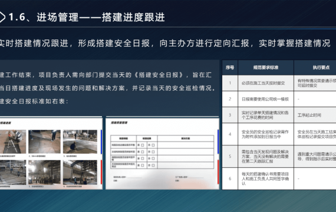The width and height of the screenshot is (336, 212).
Task: Select the photo of the worker with tripod level
Action: tap(13, 141)
